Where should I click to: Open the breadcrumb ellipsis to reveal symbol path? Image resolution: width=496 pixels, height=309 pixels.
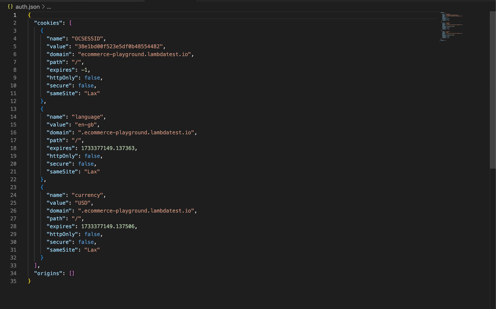pyautogui.click(x=49, y=7)
